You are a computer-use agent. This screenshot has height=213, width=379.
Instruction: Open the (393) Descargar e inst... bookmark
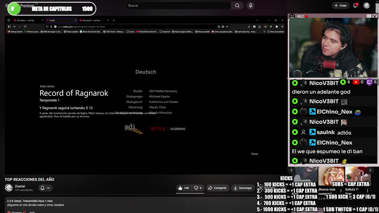[51, 32]
